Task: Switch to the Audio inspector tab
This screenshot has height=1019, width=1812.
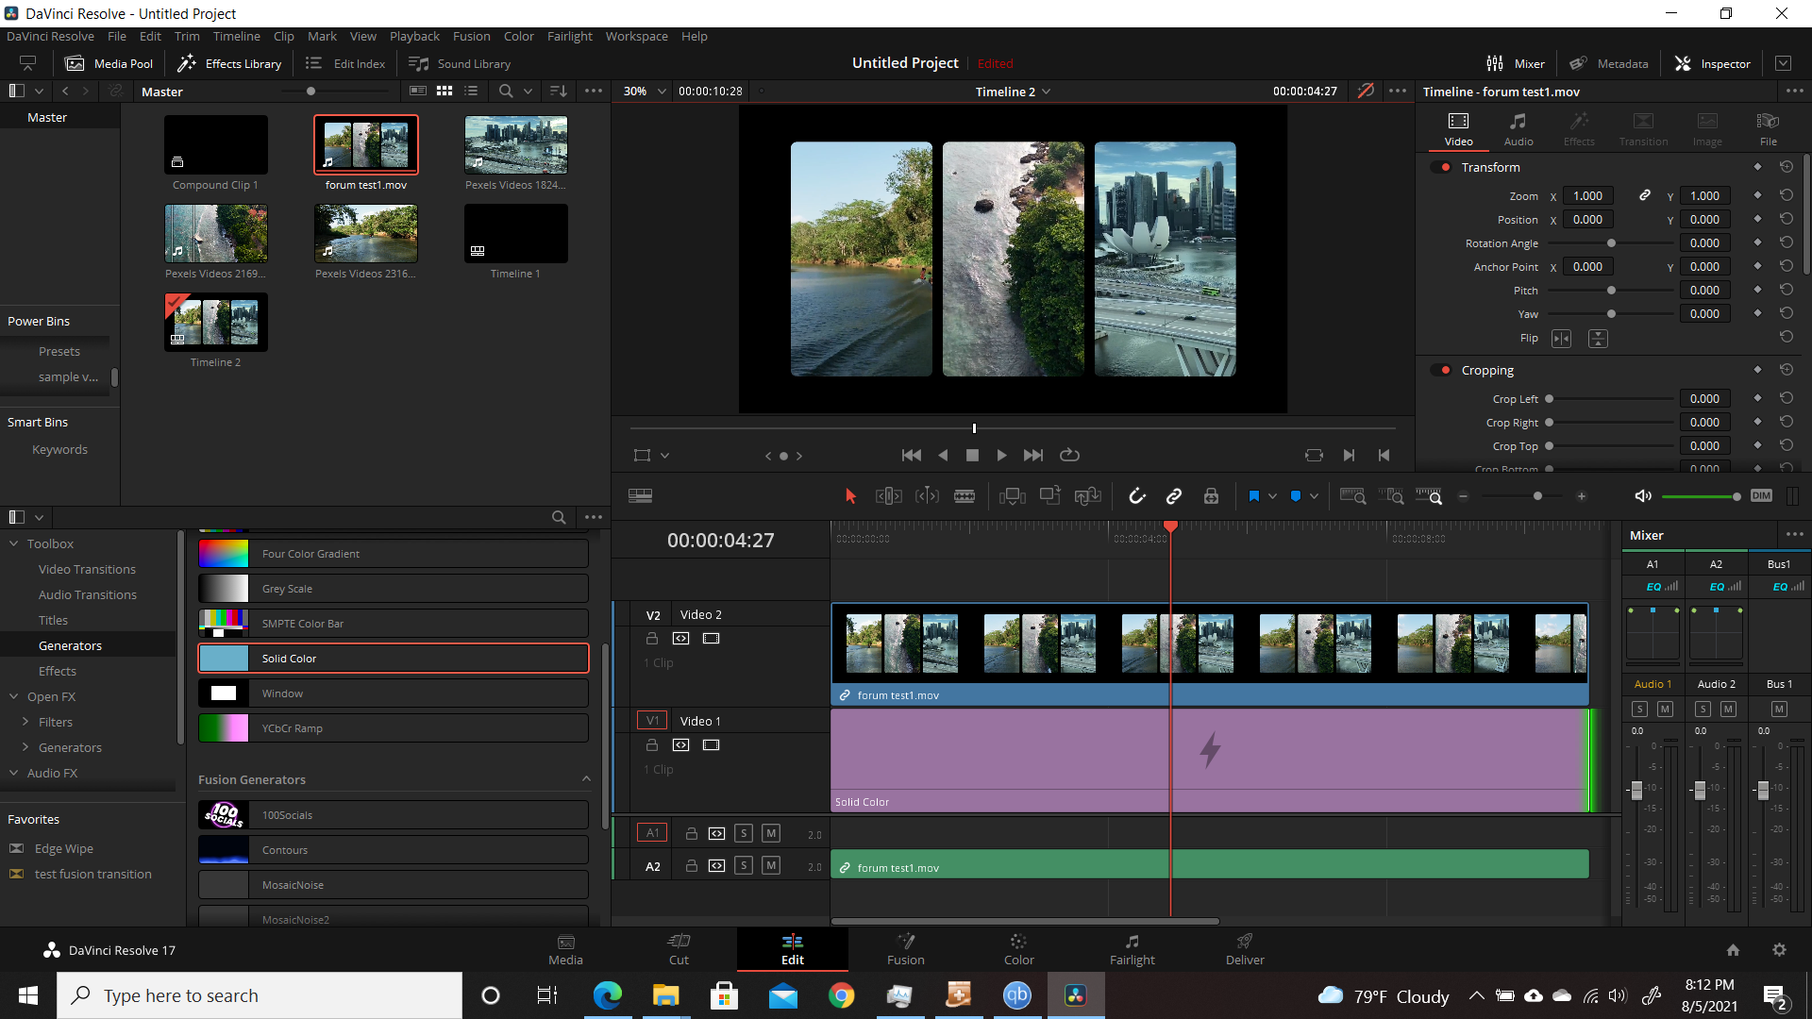Action: 1518,129
